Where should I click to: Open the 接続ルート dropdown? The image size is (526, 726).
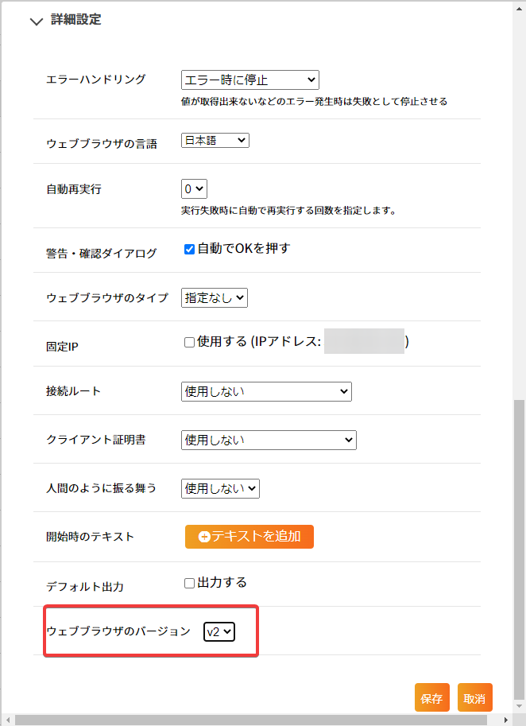point(266,391)
